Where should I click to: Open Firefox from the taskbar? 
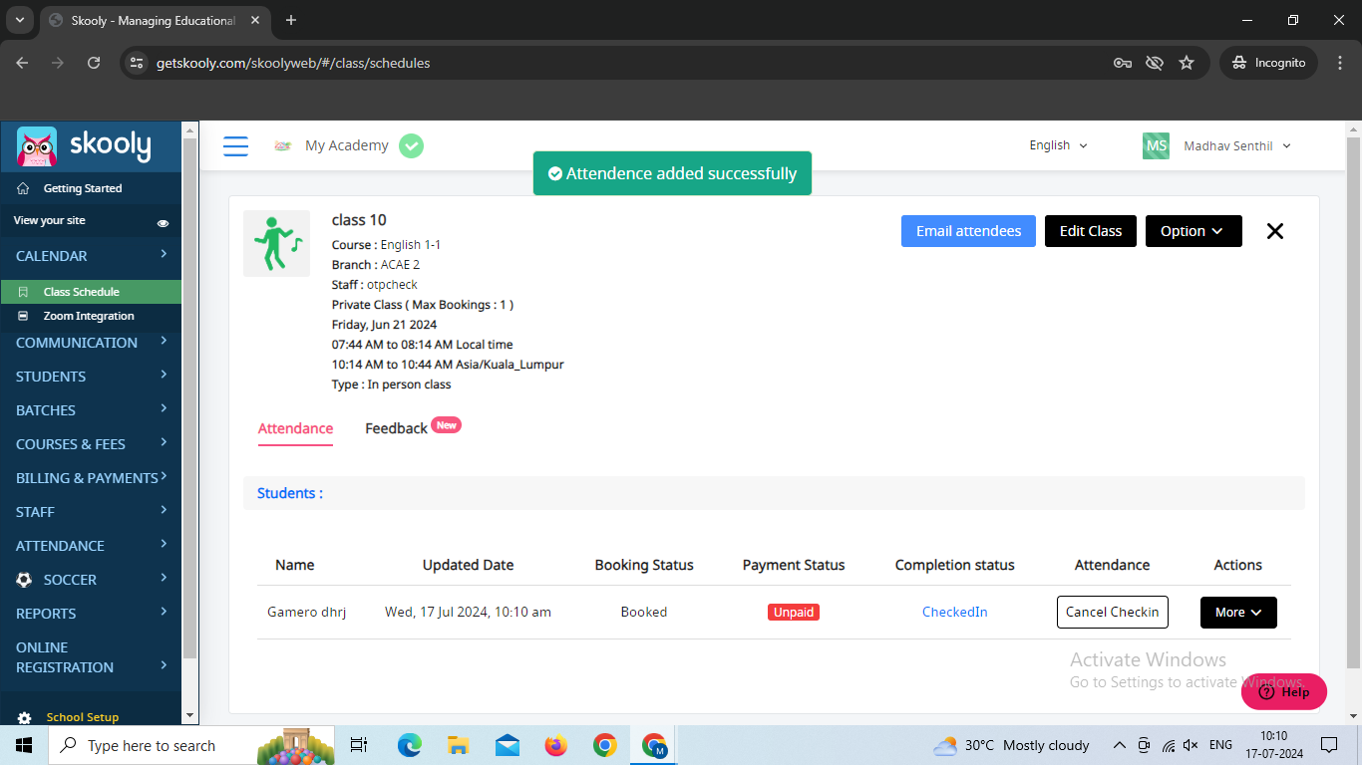click(x=555, y=745)
